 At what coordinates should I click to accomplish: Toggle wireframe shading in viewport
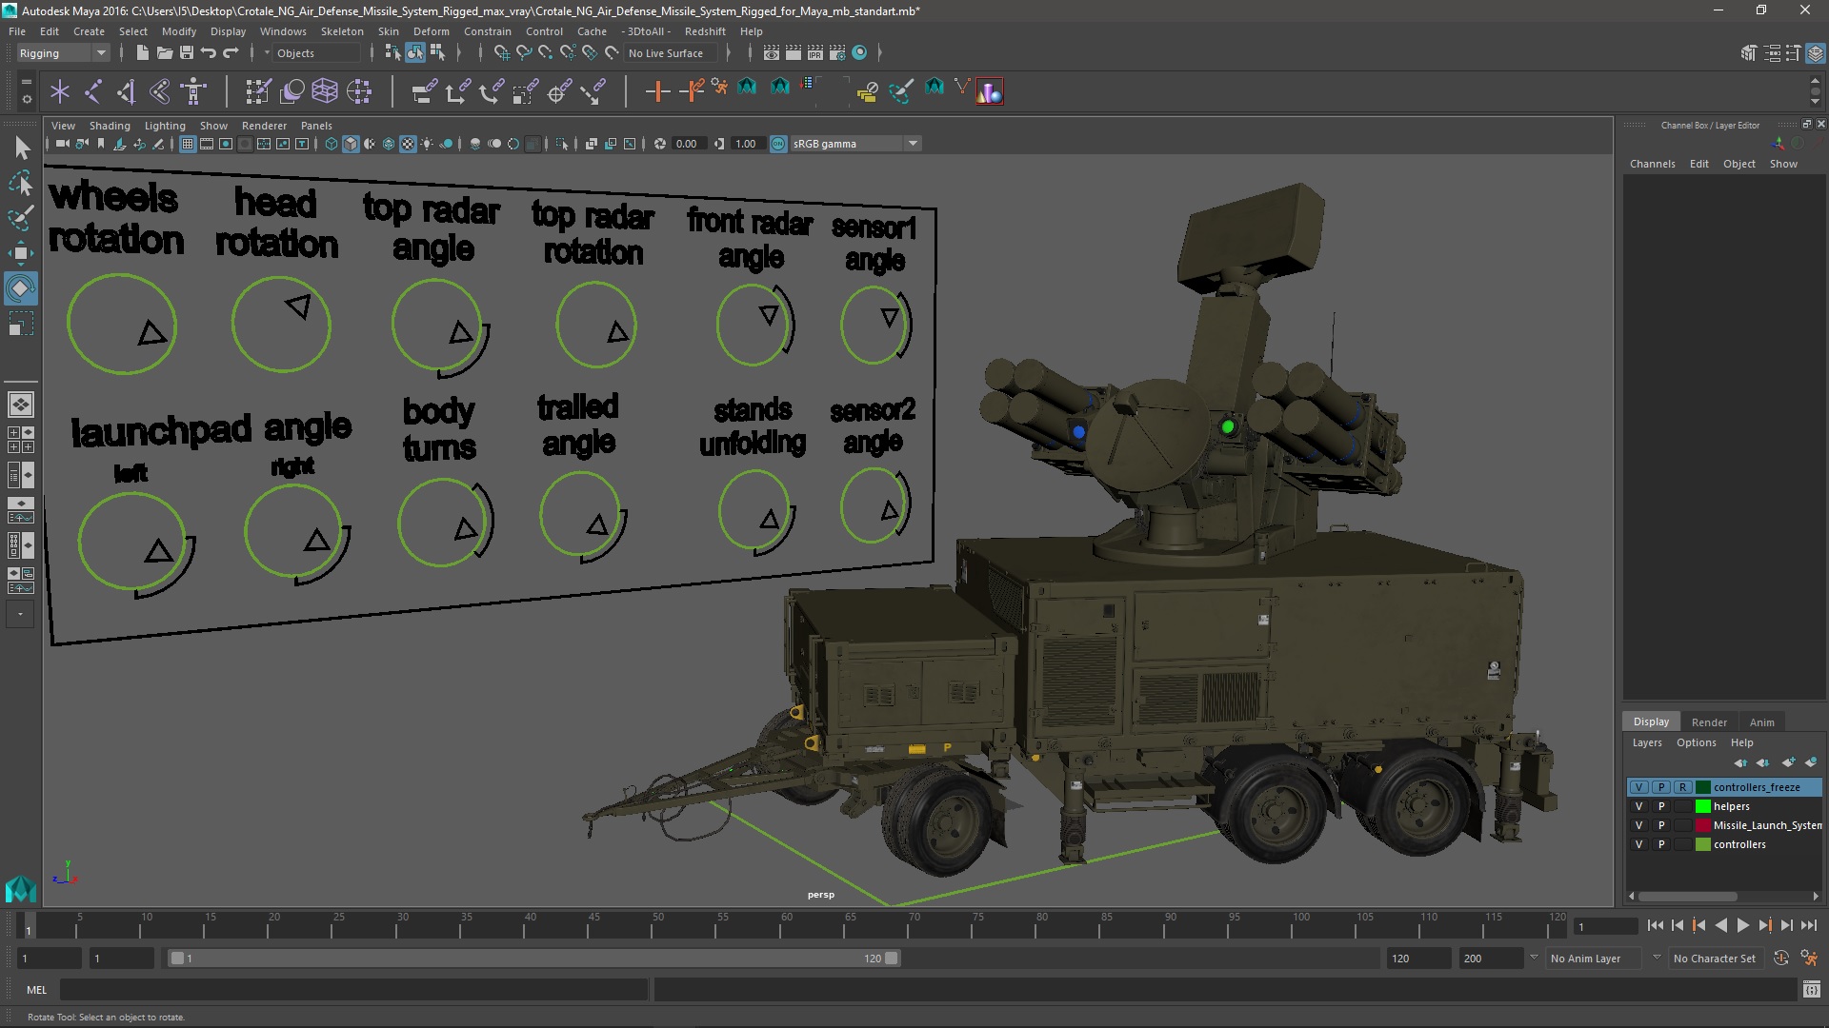[331, 144]
